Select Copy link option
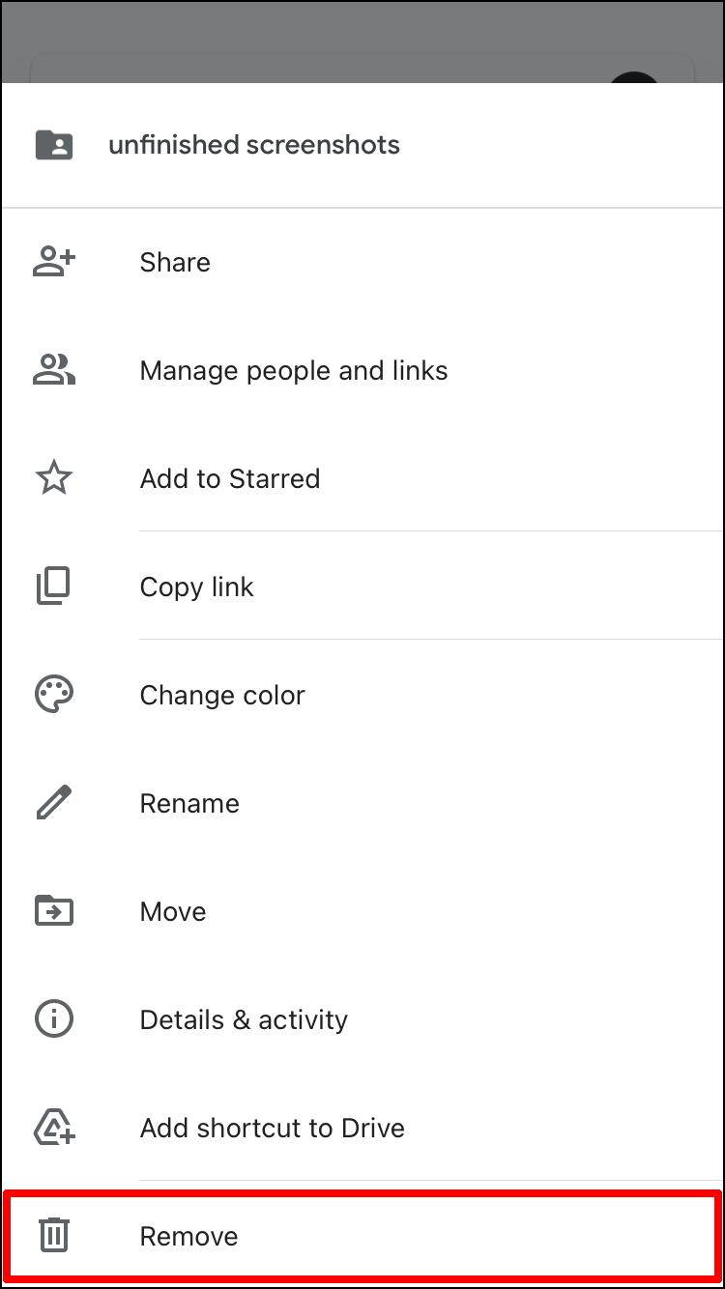This screenshot has width=725, height=1289. (x=196, y=587)
